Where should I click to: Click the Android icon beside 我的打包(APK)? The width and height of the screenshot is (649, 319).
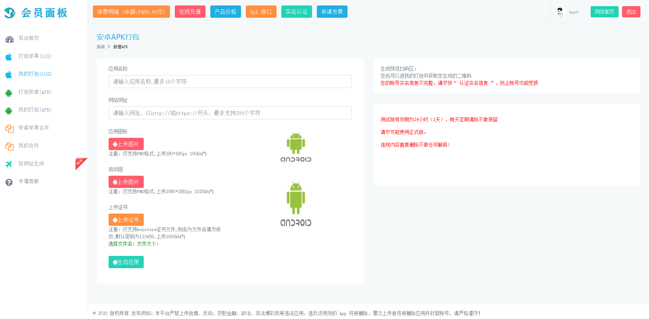pyautogui.click(x=9, y=111)
